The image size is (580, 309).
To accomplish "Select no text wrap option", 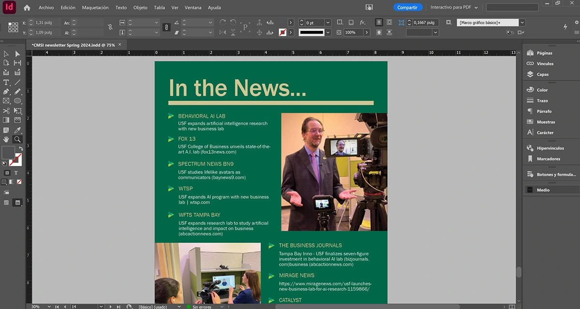I will click(378, 22).
